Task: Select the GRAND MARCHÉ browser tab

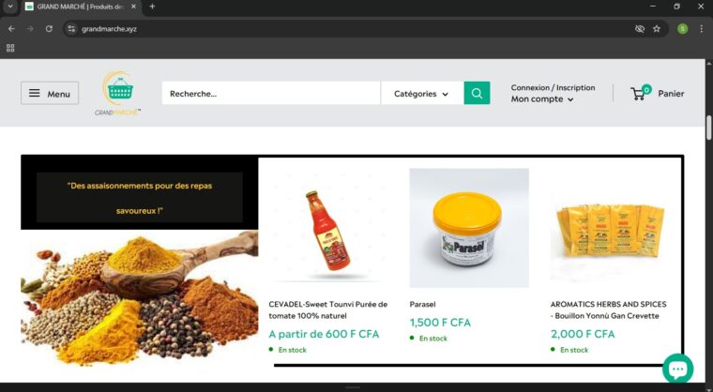Action: point(81,7)
